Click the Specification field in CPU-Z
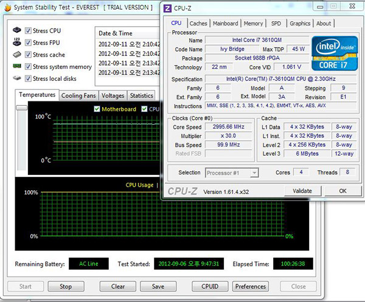The height and width of the screenshot is (302, 365). tap(280, 79)
